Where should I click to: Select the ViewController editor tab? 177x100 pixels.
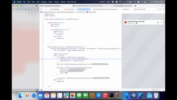click(84, 9)
